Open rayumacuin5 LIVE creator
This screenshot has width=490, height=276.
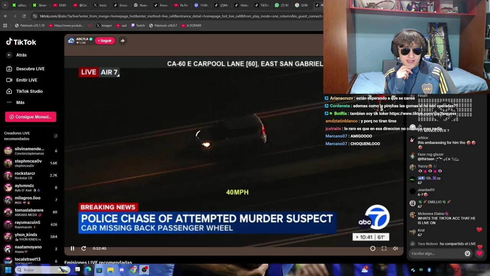pyautogui.click(x=31, y=225)
